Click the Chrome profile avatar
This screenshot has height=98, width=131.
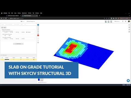click(118, 18)
